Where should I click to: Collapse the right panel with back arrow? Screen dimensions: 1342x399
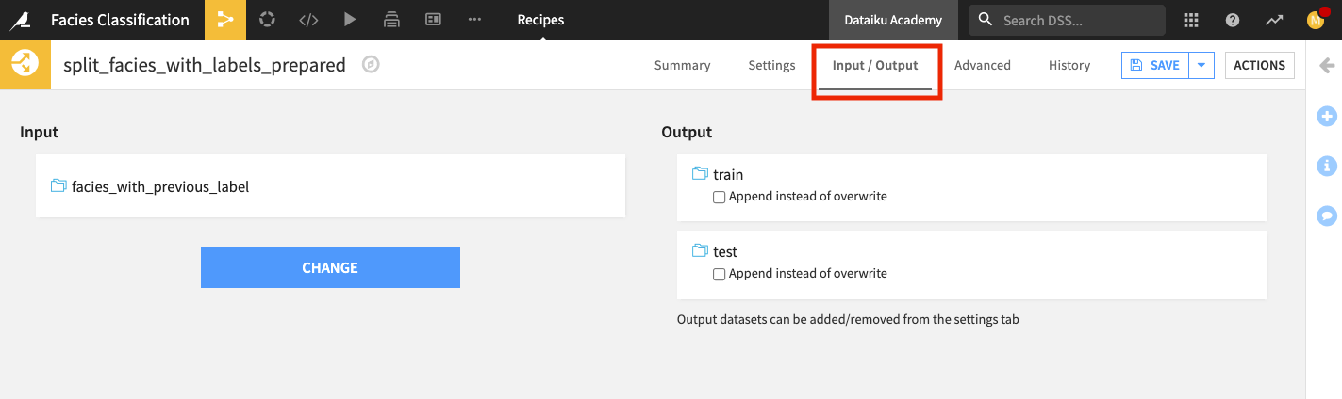(x=1327, y=65)
